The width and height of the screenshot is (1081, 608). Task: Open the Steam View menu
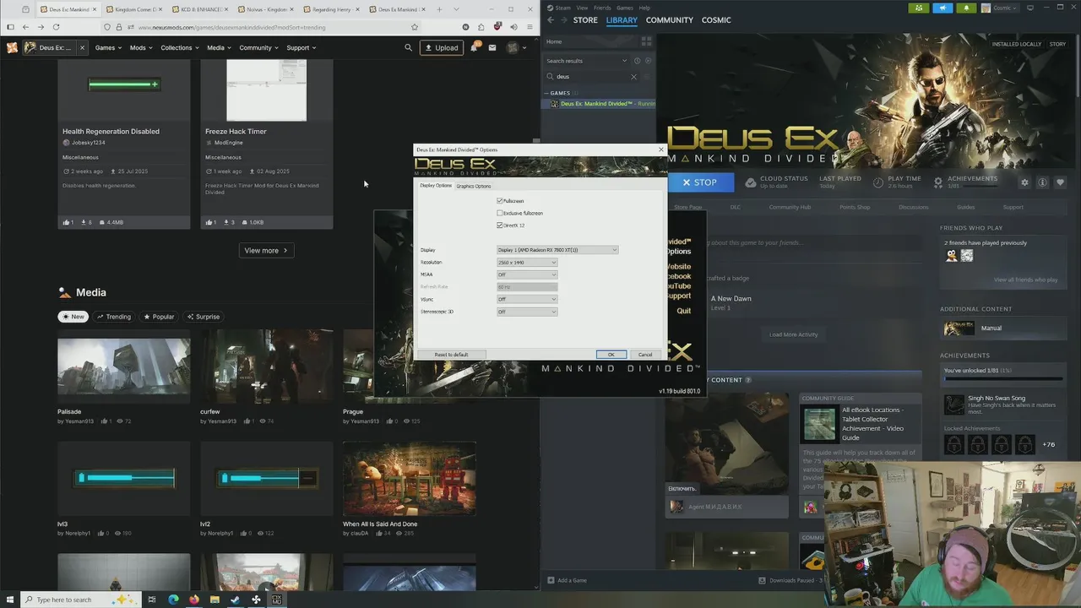[582, 8]
